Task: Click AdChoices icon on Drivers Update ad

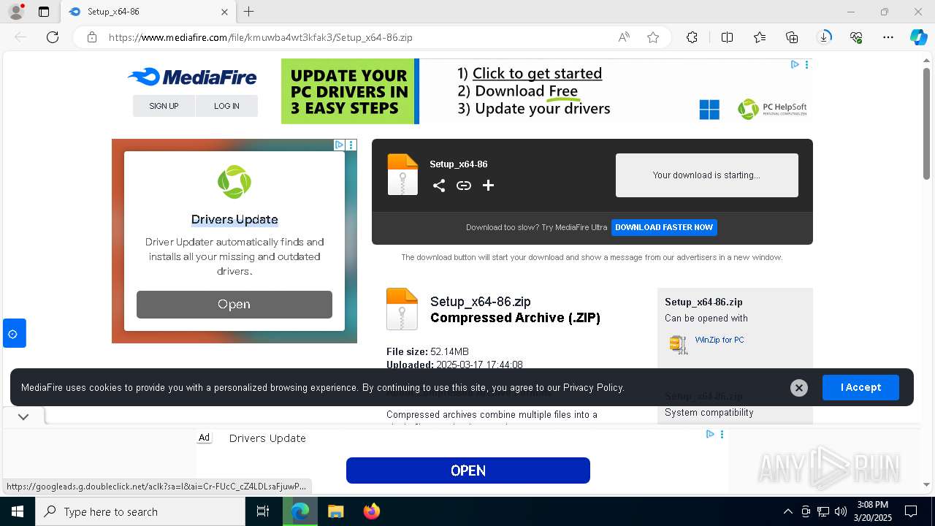Action: 339,145
